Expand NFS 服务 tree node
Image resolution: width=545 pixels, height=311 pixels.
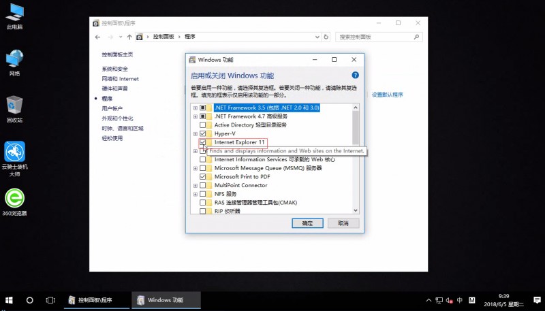[196, 194]
